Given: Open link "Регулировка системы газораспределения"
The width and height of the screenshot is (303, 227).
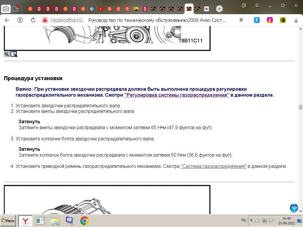Looking at the screenshot, I should click(177, 95).
